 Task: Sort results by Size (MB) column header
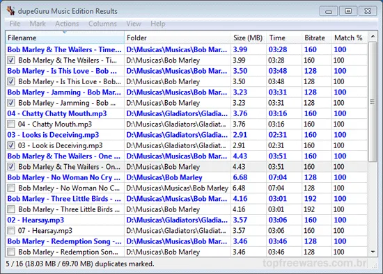point(249,38)
